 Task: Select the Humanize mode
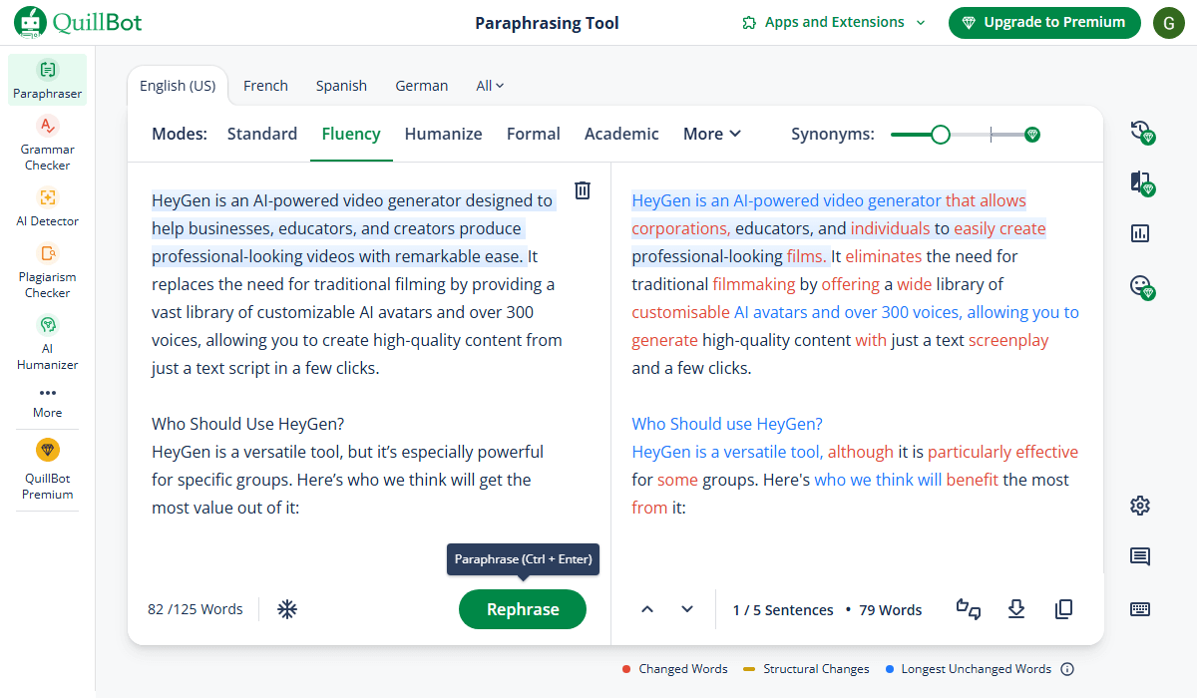pyautogui.click(x=443, y=134)
